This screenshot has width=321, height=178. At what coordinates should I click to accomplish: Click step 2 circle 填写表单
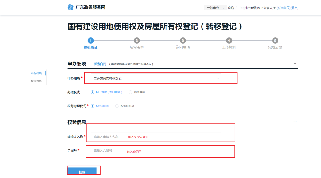(x=137, y=41)
